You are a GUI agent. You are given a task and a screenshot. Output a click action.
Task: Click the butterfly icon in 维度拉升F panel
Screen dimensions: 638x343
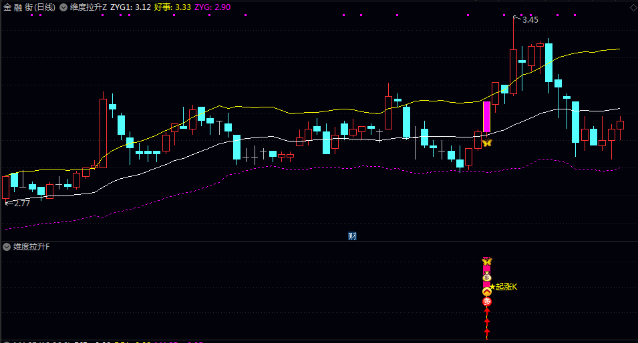click(x=487, y=261)
